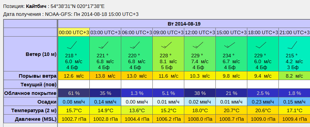
Task: Click the wind barb icon at 21:00 UTC+3
Action: 292,45
